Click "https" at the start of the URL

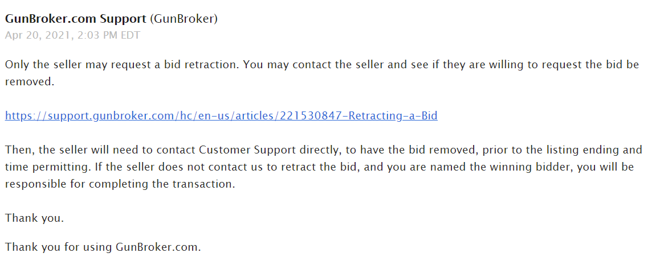(x=17, y=116)
